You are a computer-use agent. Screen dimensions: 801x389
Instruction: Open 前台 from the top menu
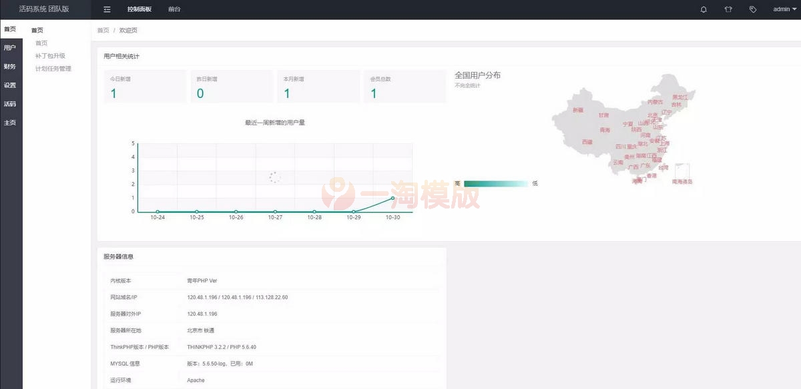pos(174,9)
